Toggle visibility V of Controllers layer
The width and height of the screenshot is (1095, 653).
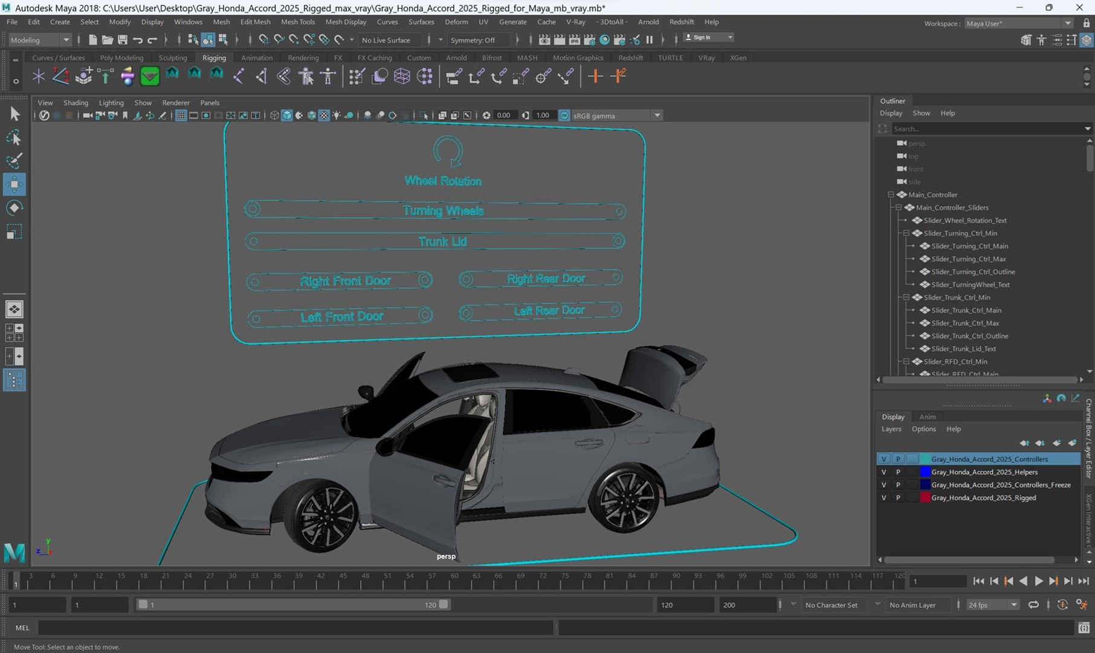883,459
